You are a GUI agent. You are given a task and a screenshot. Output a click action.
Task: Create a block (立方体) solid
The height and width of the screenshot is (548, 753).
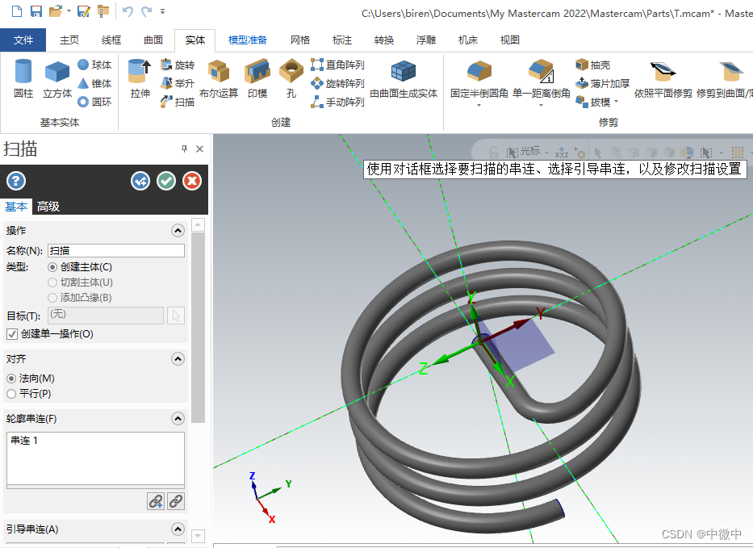pos(57,78)
